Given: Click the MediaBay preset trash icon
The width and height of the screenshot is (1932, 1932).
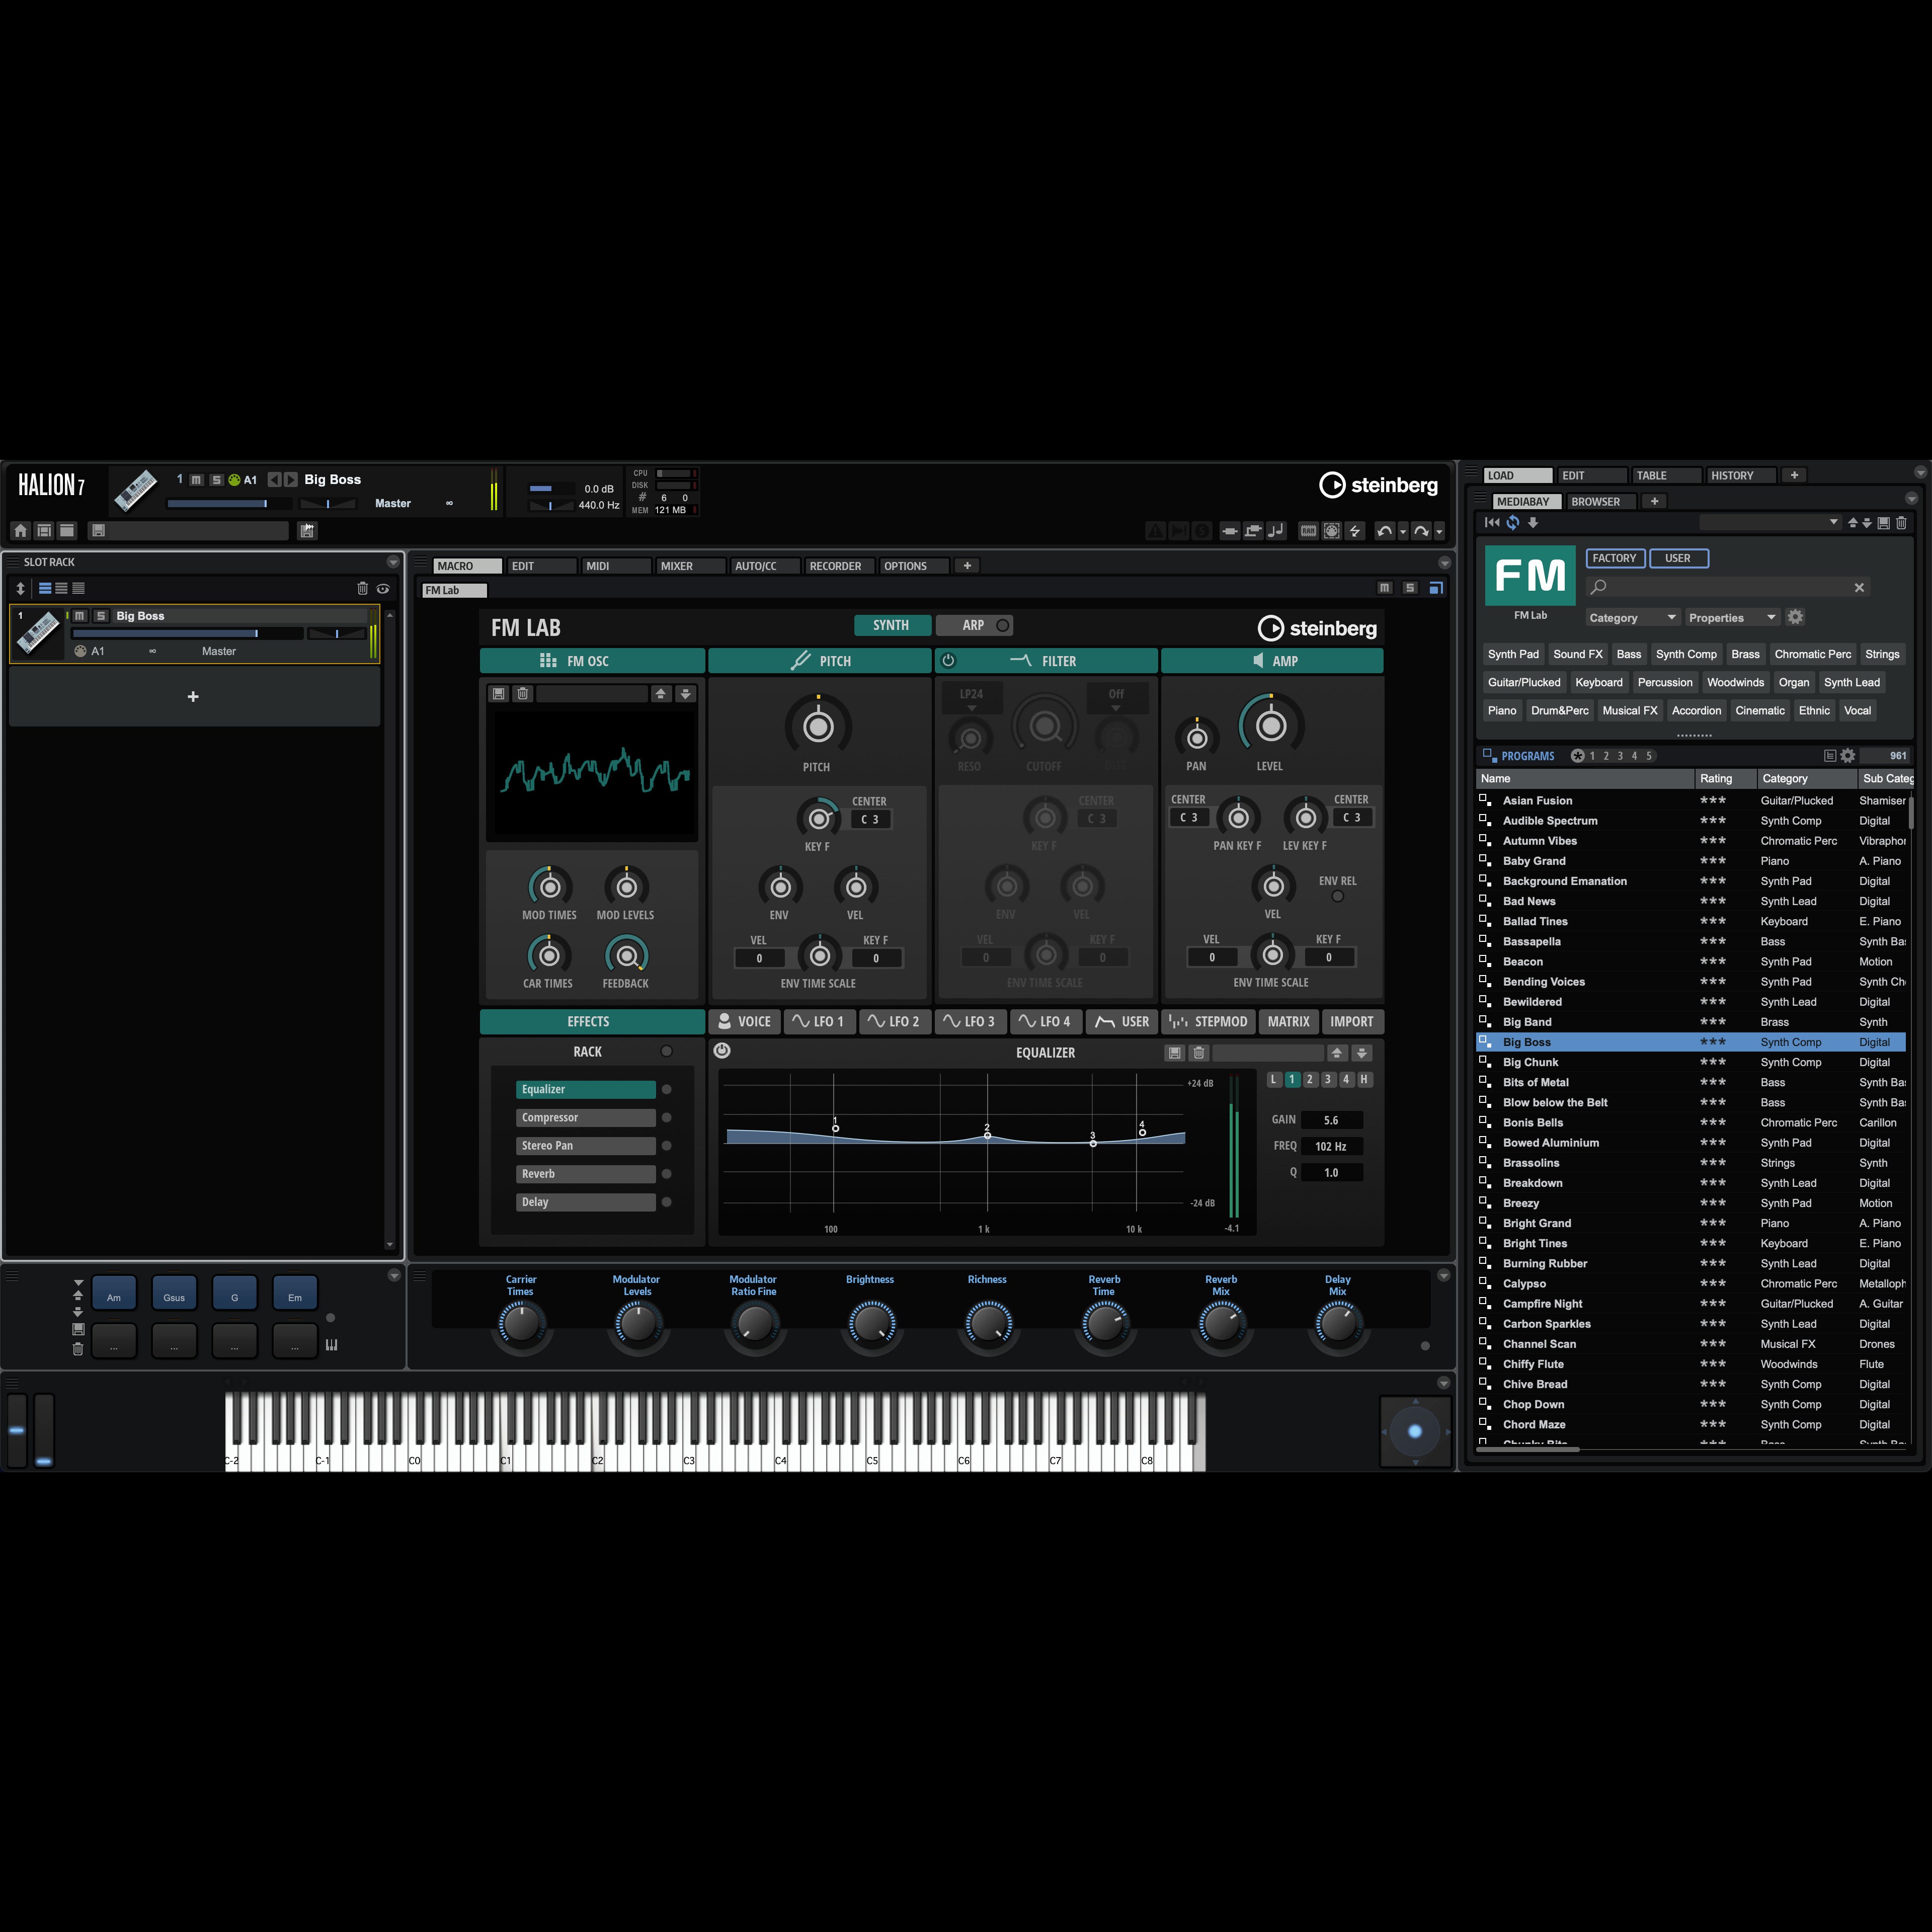Looking at the screenshot, I should coord(1901,522).
